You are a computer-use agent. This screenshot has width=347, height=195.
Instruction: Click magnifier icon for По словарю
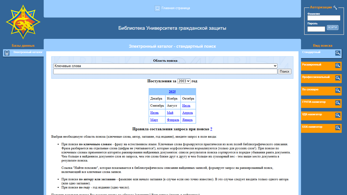click(338, 90)
